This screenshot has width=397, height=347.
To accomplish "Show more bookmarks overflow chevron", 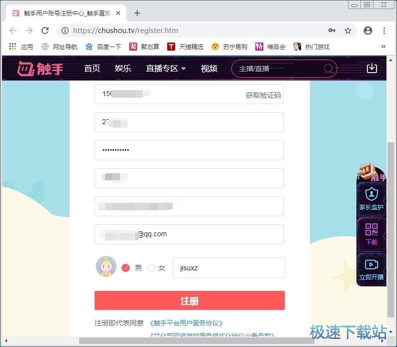I will tap(383, 47).
